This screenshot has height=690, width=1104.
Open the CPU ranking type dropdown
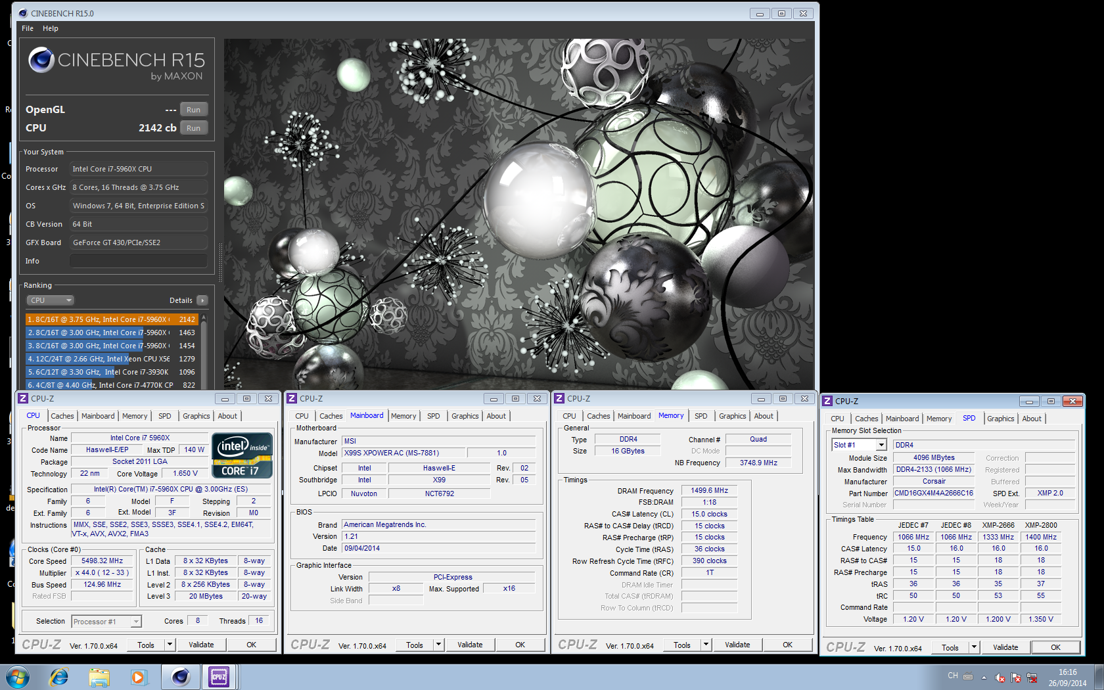click(x=51, y=300)
